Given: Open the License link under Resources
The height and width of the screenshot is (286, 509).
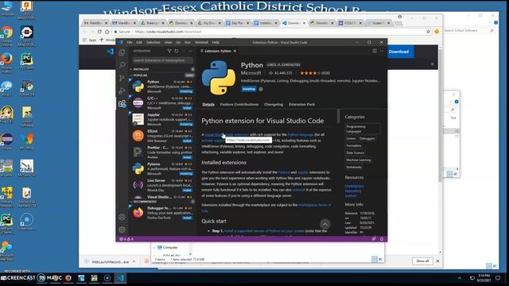Looking at the screenshot, I should [351, 196].
